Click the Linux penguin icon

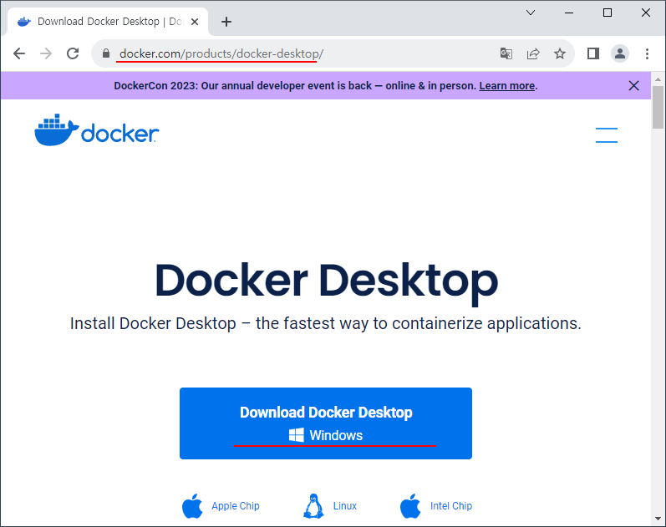click(x=313, y=506)
